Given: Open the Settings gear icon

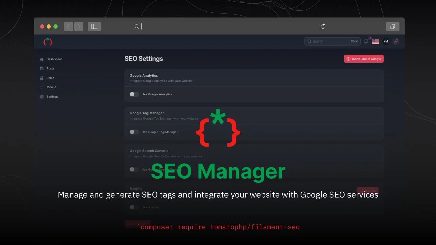Looking at the screenshot, I should [x=41, y=97].
